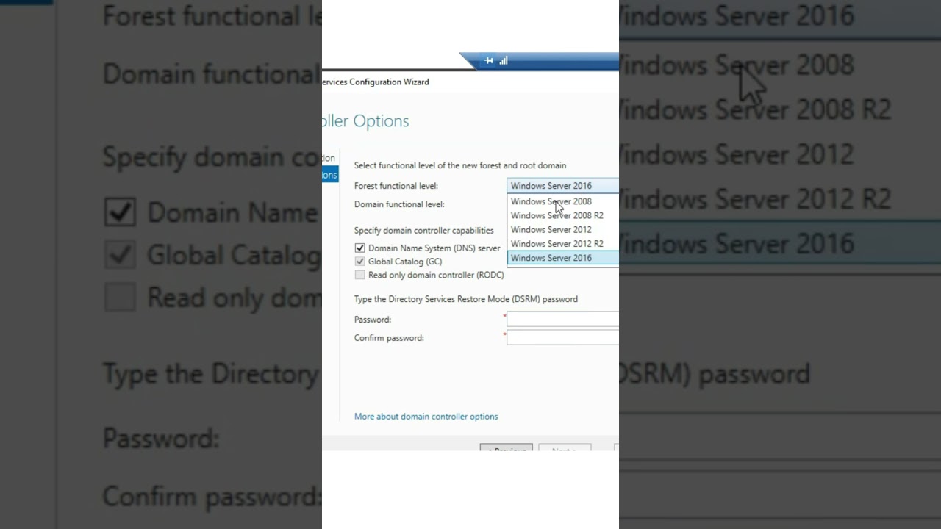The height and width of the screenshot is (529, 941).
Task: Toggle Domain Name System (DNS) server checkbox, center wizard
Action: point(359,248)
